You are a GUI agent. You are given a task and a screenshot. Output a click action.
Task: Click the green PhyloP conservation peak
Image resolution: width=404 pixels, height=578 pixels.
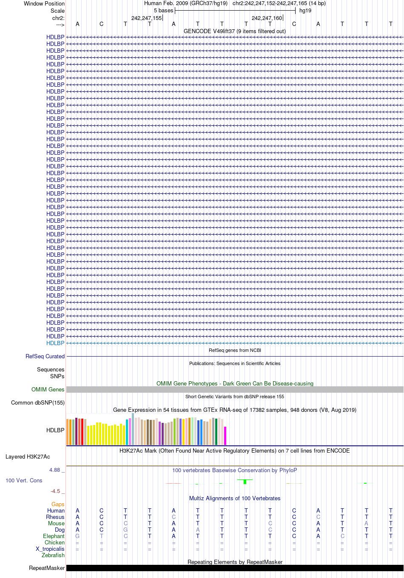[x=245, y=482]
